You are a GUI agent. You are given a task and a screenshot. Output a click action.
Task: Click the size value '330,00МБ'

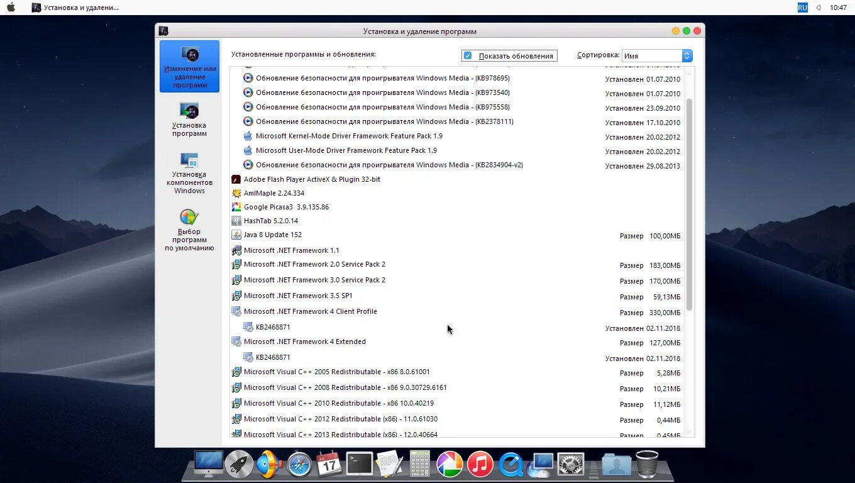[x=665, y=313]
